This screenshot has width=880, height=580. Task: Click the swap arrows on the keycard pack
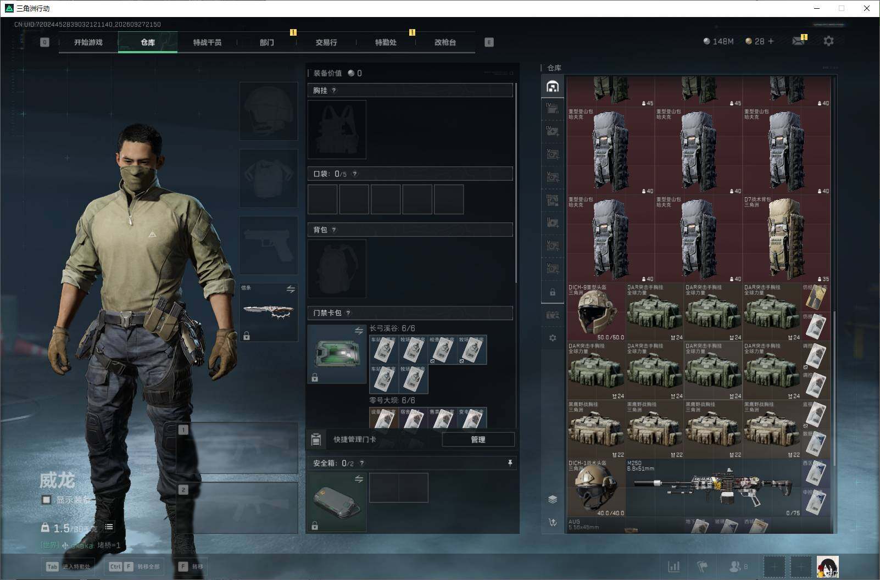359,331
